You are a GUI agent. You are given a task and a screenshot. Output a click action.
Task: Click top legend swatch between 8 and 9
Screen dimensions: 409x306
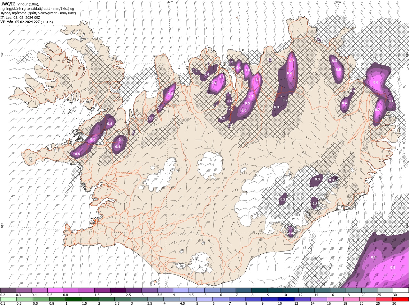259,290
